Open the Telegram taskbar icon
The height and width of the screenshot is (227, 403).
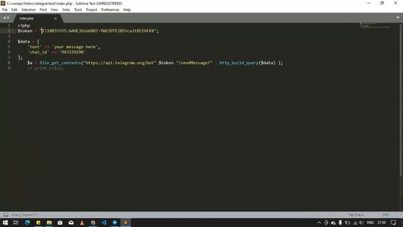click(115, 223)
